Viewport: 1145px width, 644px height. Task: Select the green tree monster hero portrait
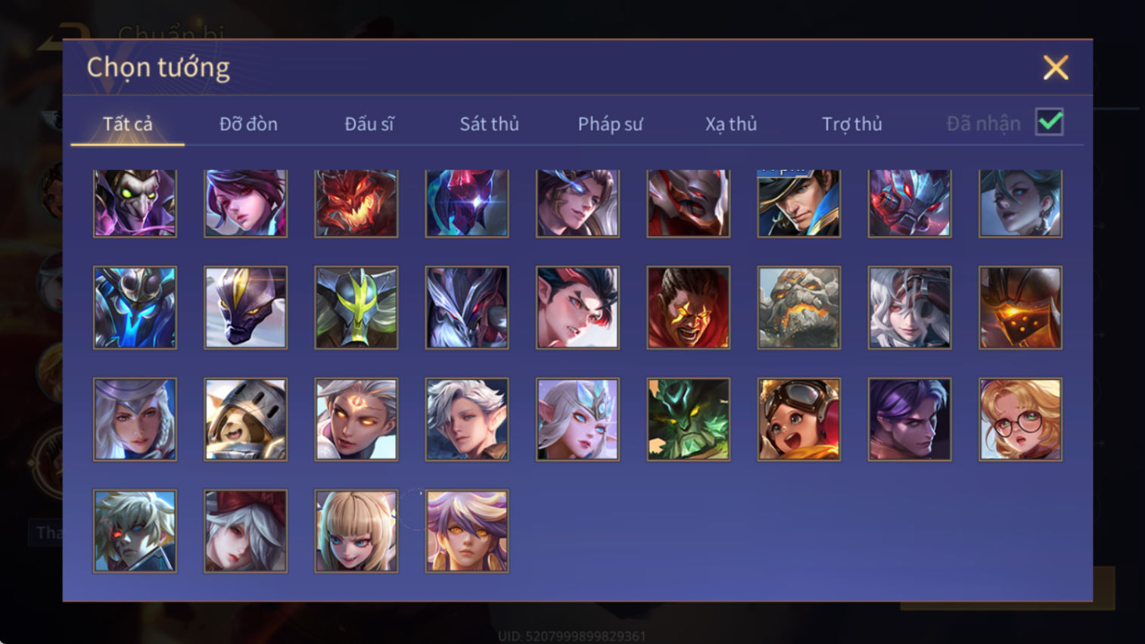point(689,419)
